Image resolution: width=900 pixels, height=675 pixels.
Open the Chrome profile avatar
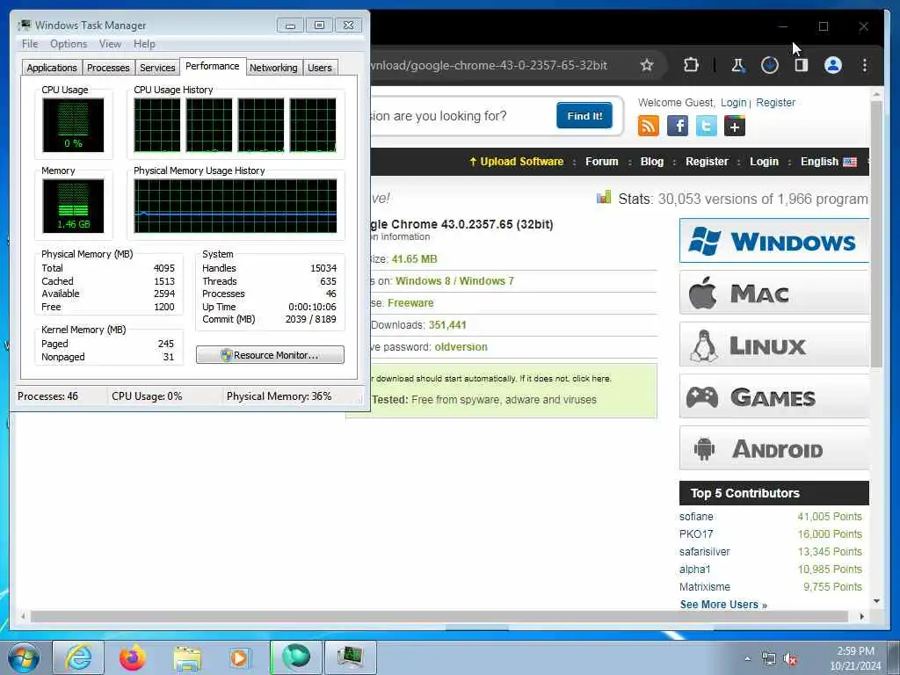(833, 65)
